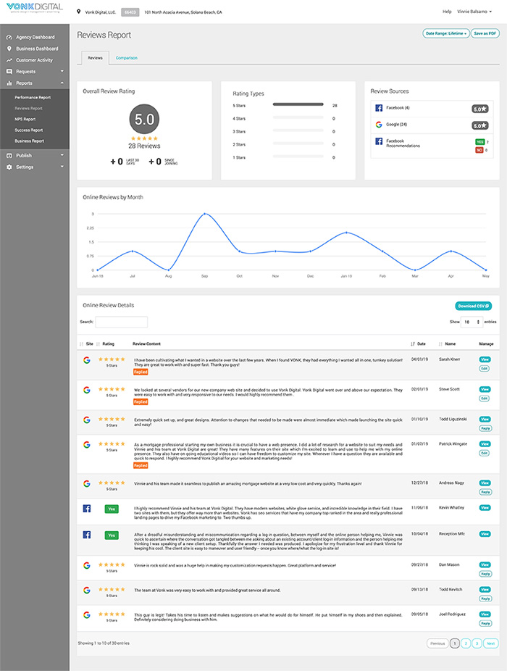Click the Customer Activity trend icon
Viewport: 507px width, 671px height.
click(x=9, y=60)
